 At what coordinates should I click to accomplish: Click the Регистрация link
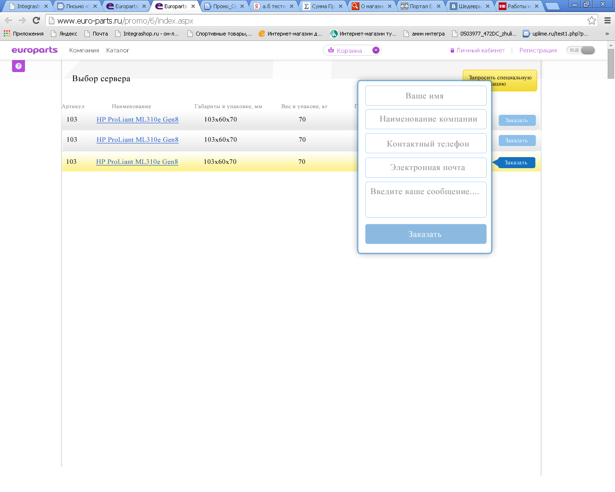[x=538, y=50]
